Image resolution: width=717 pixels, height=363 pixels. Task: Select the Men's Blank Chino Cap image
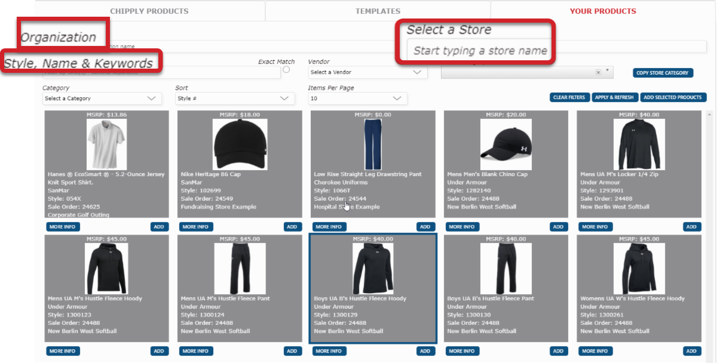506,144
